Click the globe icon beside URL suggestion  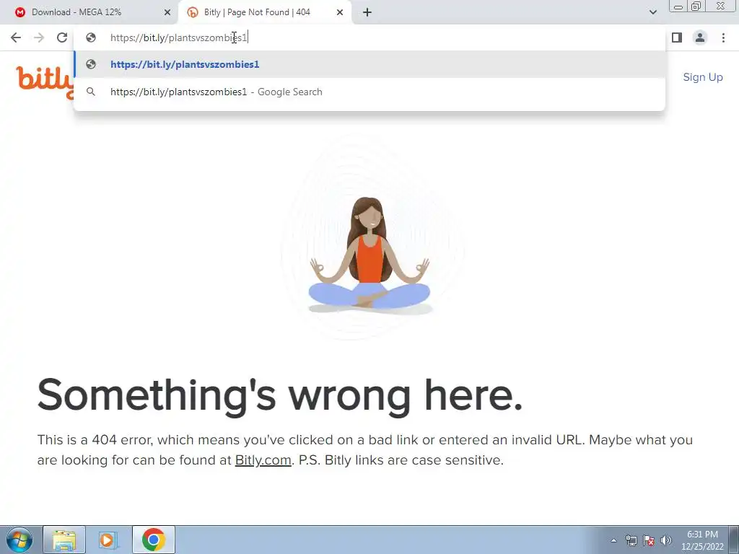coord(90,64)
